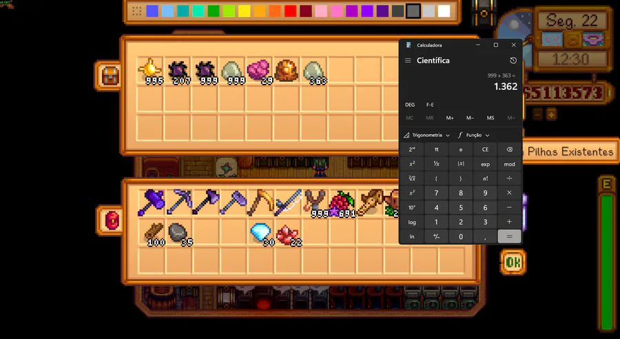This screenshot has height=339, width=620.
Task: Click the red backpack icon beside the inventory
Action: pyautogui.click(x=111, y=220)
